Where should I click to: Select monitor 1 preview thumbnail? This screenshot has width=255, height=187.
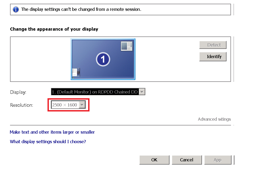click(x=103, y=59)
